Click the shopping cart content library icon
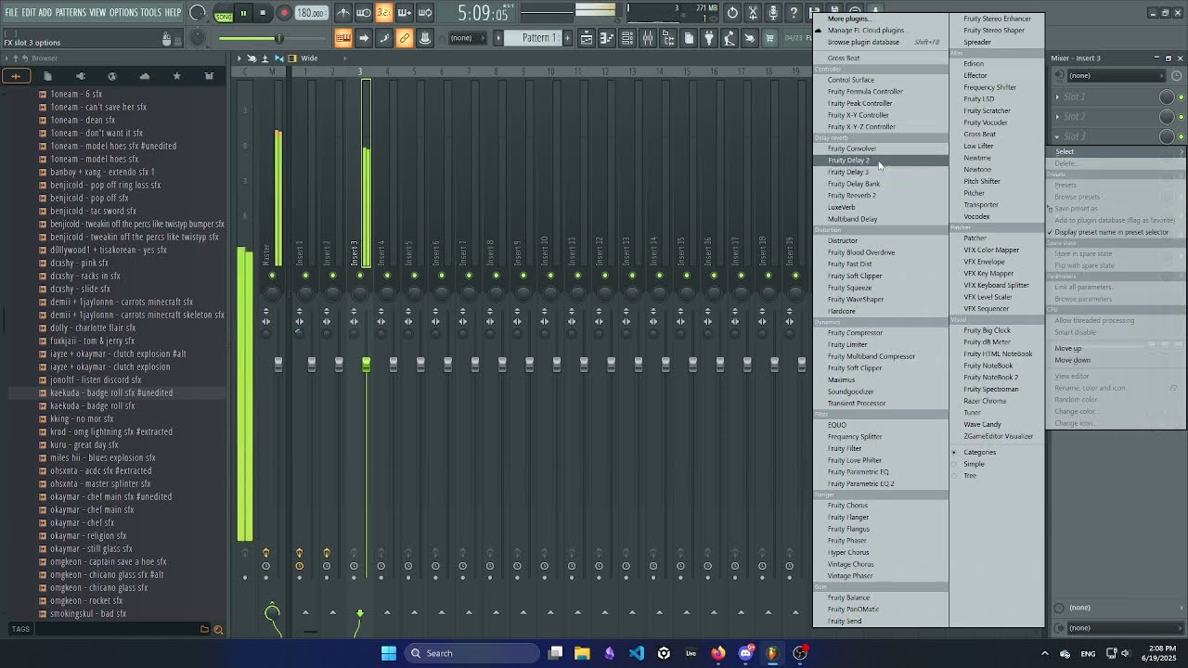1188x668 pixels. coord(769,38)
